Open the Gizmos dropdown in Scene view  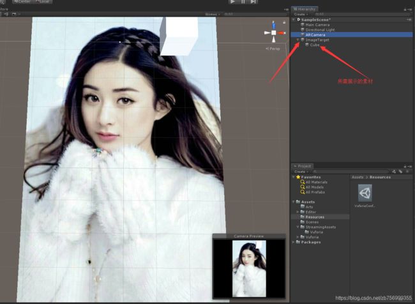click(x=212, y=14)
